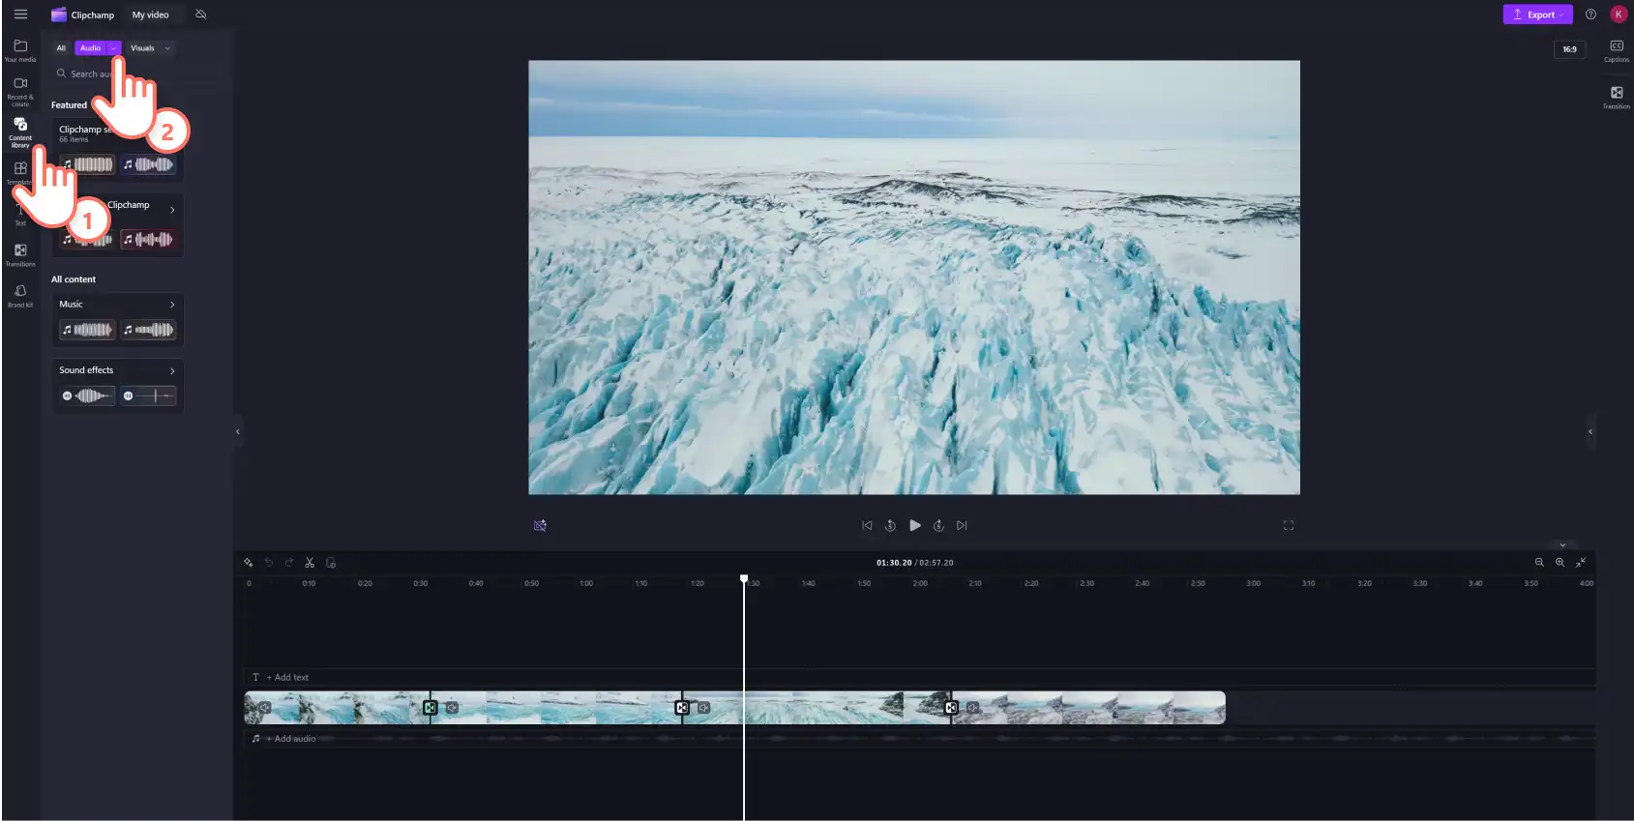Open Record & create panel
This screenshot has width=1634, height=821.
[20, 92]
